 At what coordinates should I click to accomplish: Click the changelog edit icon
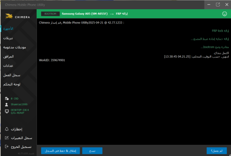tap(7, 138)
